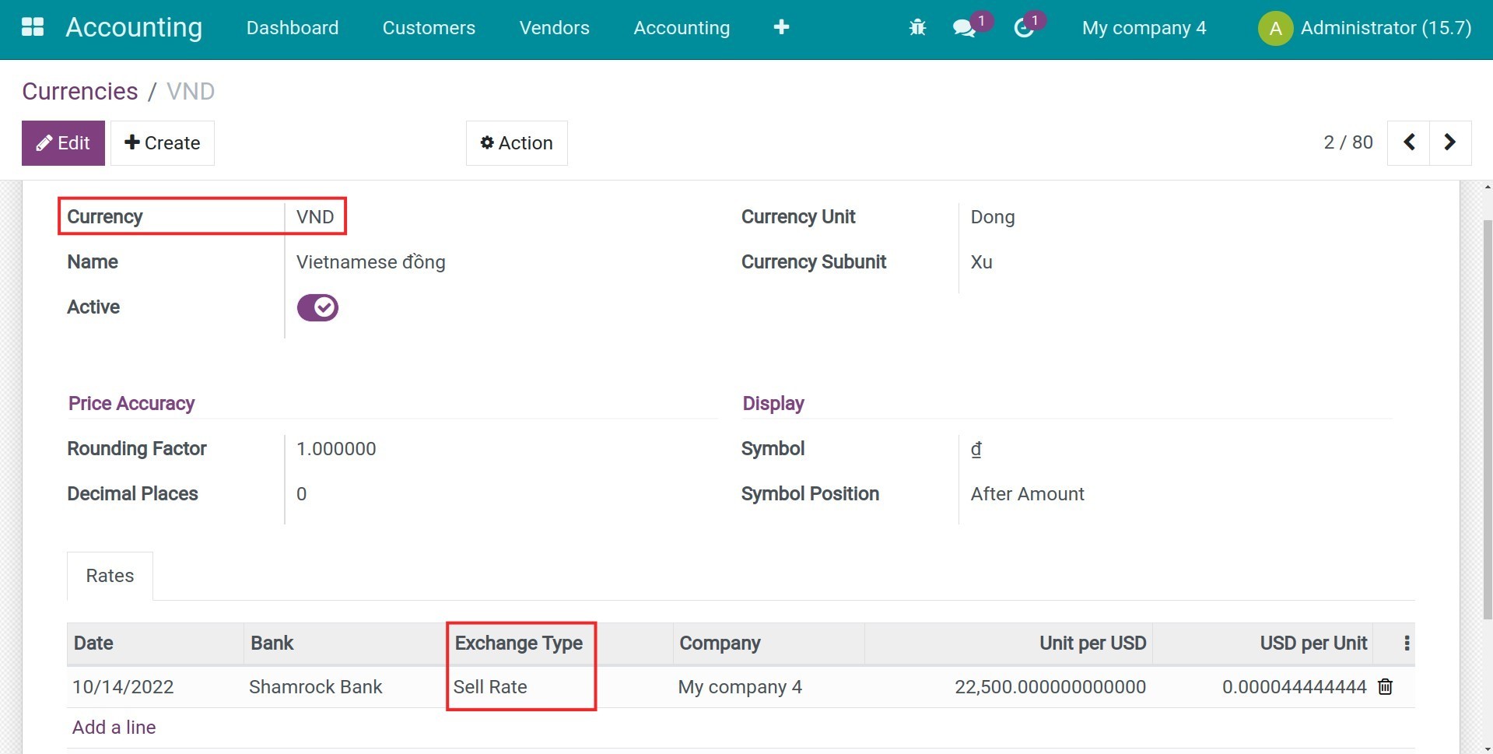The image size is (1493, 754).
Task: Toggle optional columns with the dots icon
Action: click(1406, 644)
